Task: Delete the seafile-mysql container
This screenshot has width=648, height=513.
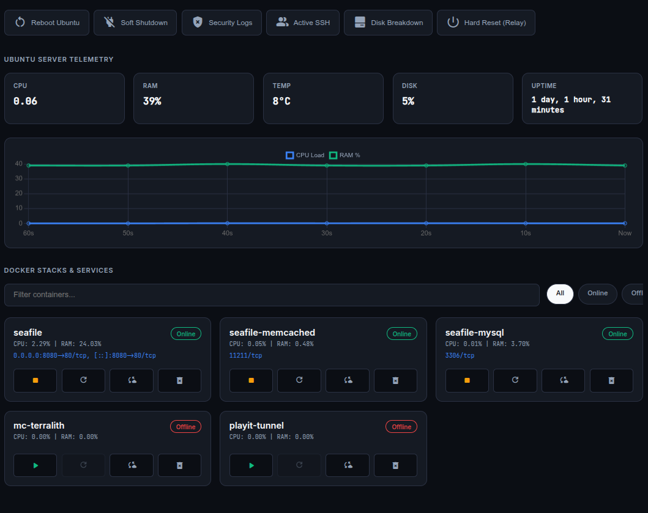Action: pos(611,380)
